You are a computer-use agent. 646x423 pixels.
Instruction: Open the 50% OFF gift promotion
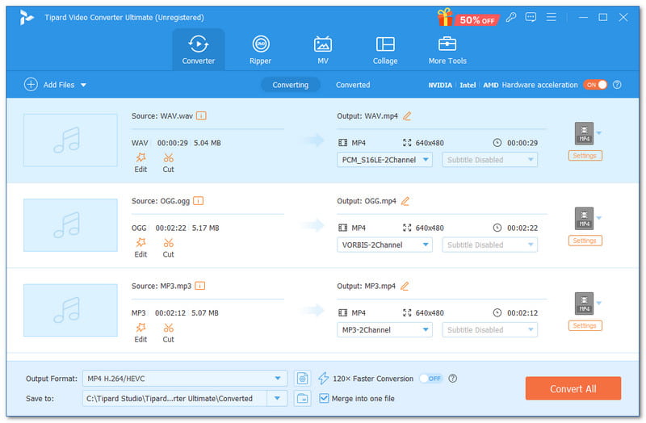[x=468, y=18]
